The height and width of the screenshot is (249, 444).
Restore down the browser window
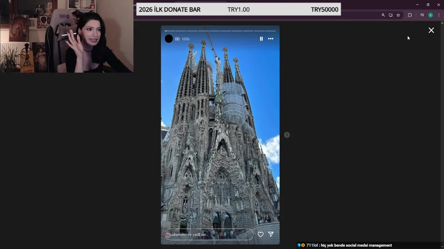click(x=428, y=5)
